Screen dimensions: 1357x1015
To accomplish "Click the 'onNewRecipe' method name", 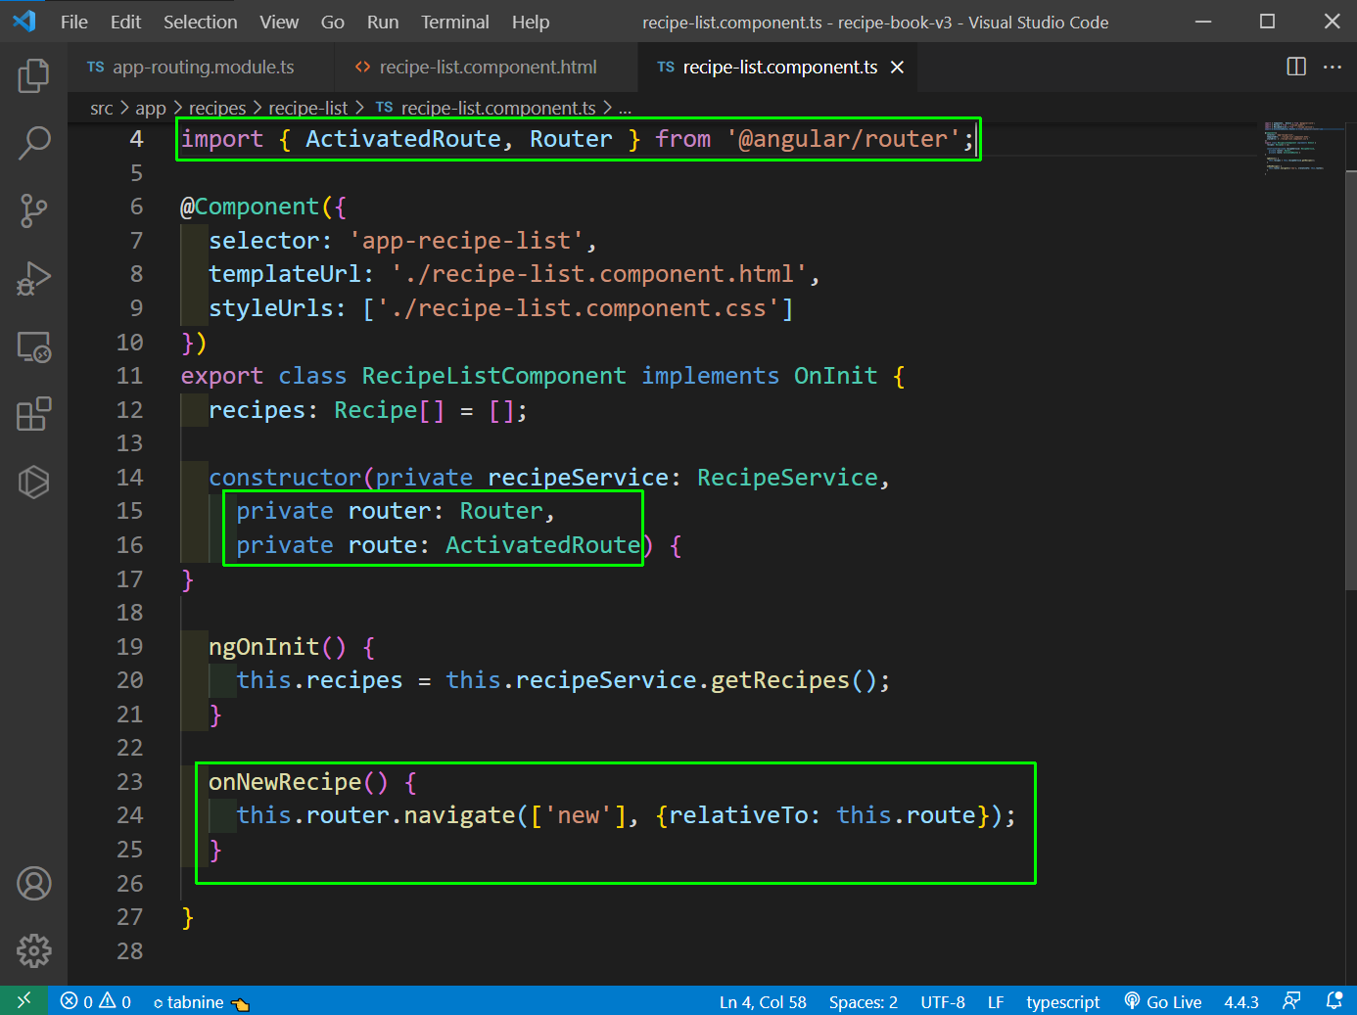I will [x=285, y=782].
